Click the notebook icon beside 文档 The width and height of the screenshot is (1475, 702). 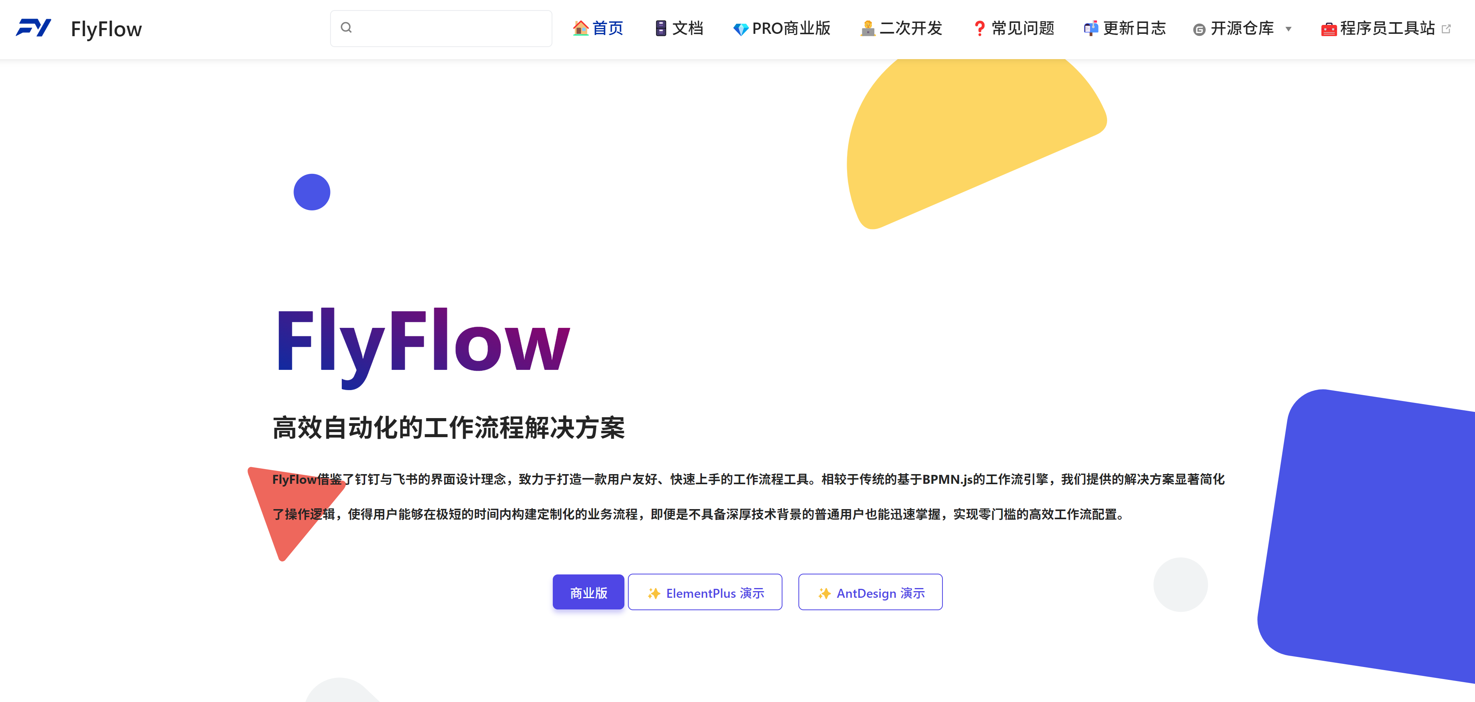coord(661,29)
